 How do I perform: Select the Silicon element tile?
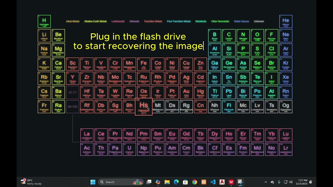point(229,50)
